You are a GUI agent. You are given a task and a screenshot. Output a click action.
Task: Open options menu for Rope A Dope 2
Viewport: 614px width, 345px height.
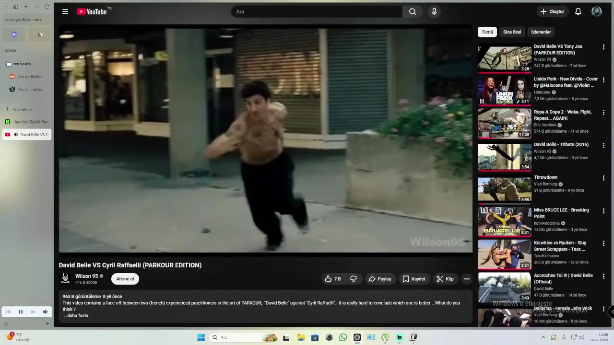(x=603, y=113)
